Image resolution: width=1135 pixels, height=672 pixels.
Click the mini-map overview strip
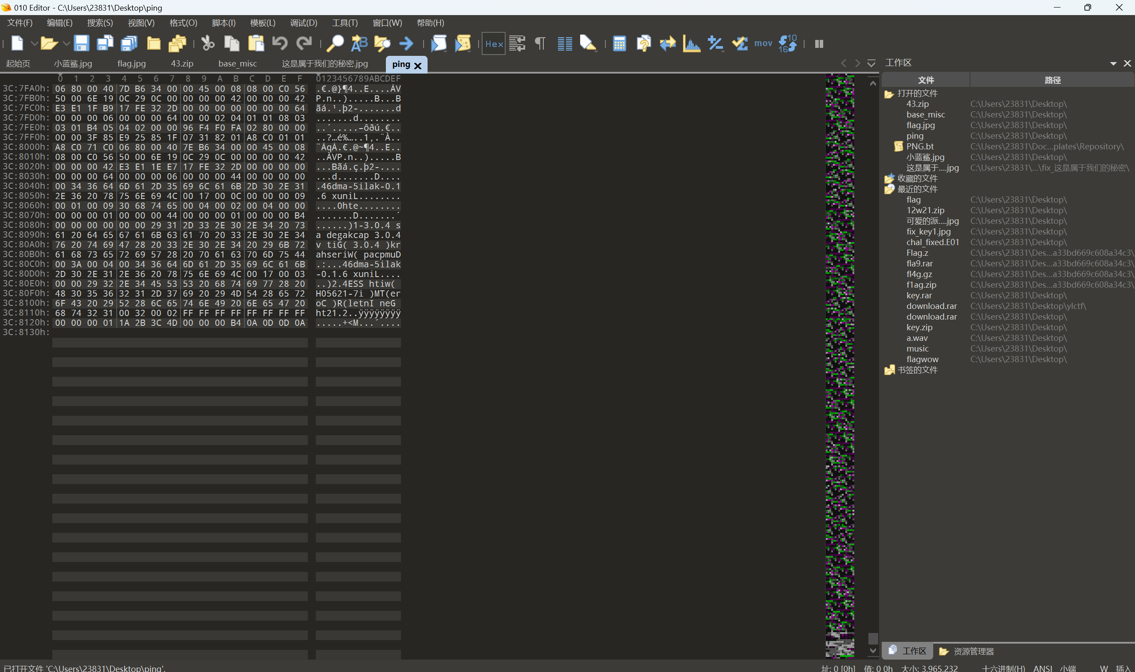(840, 365)
